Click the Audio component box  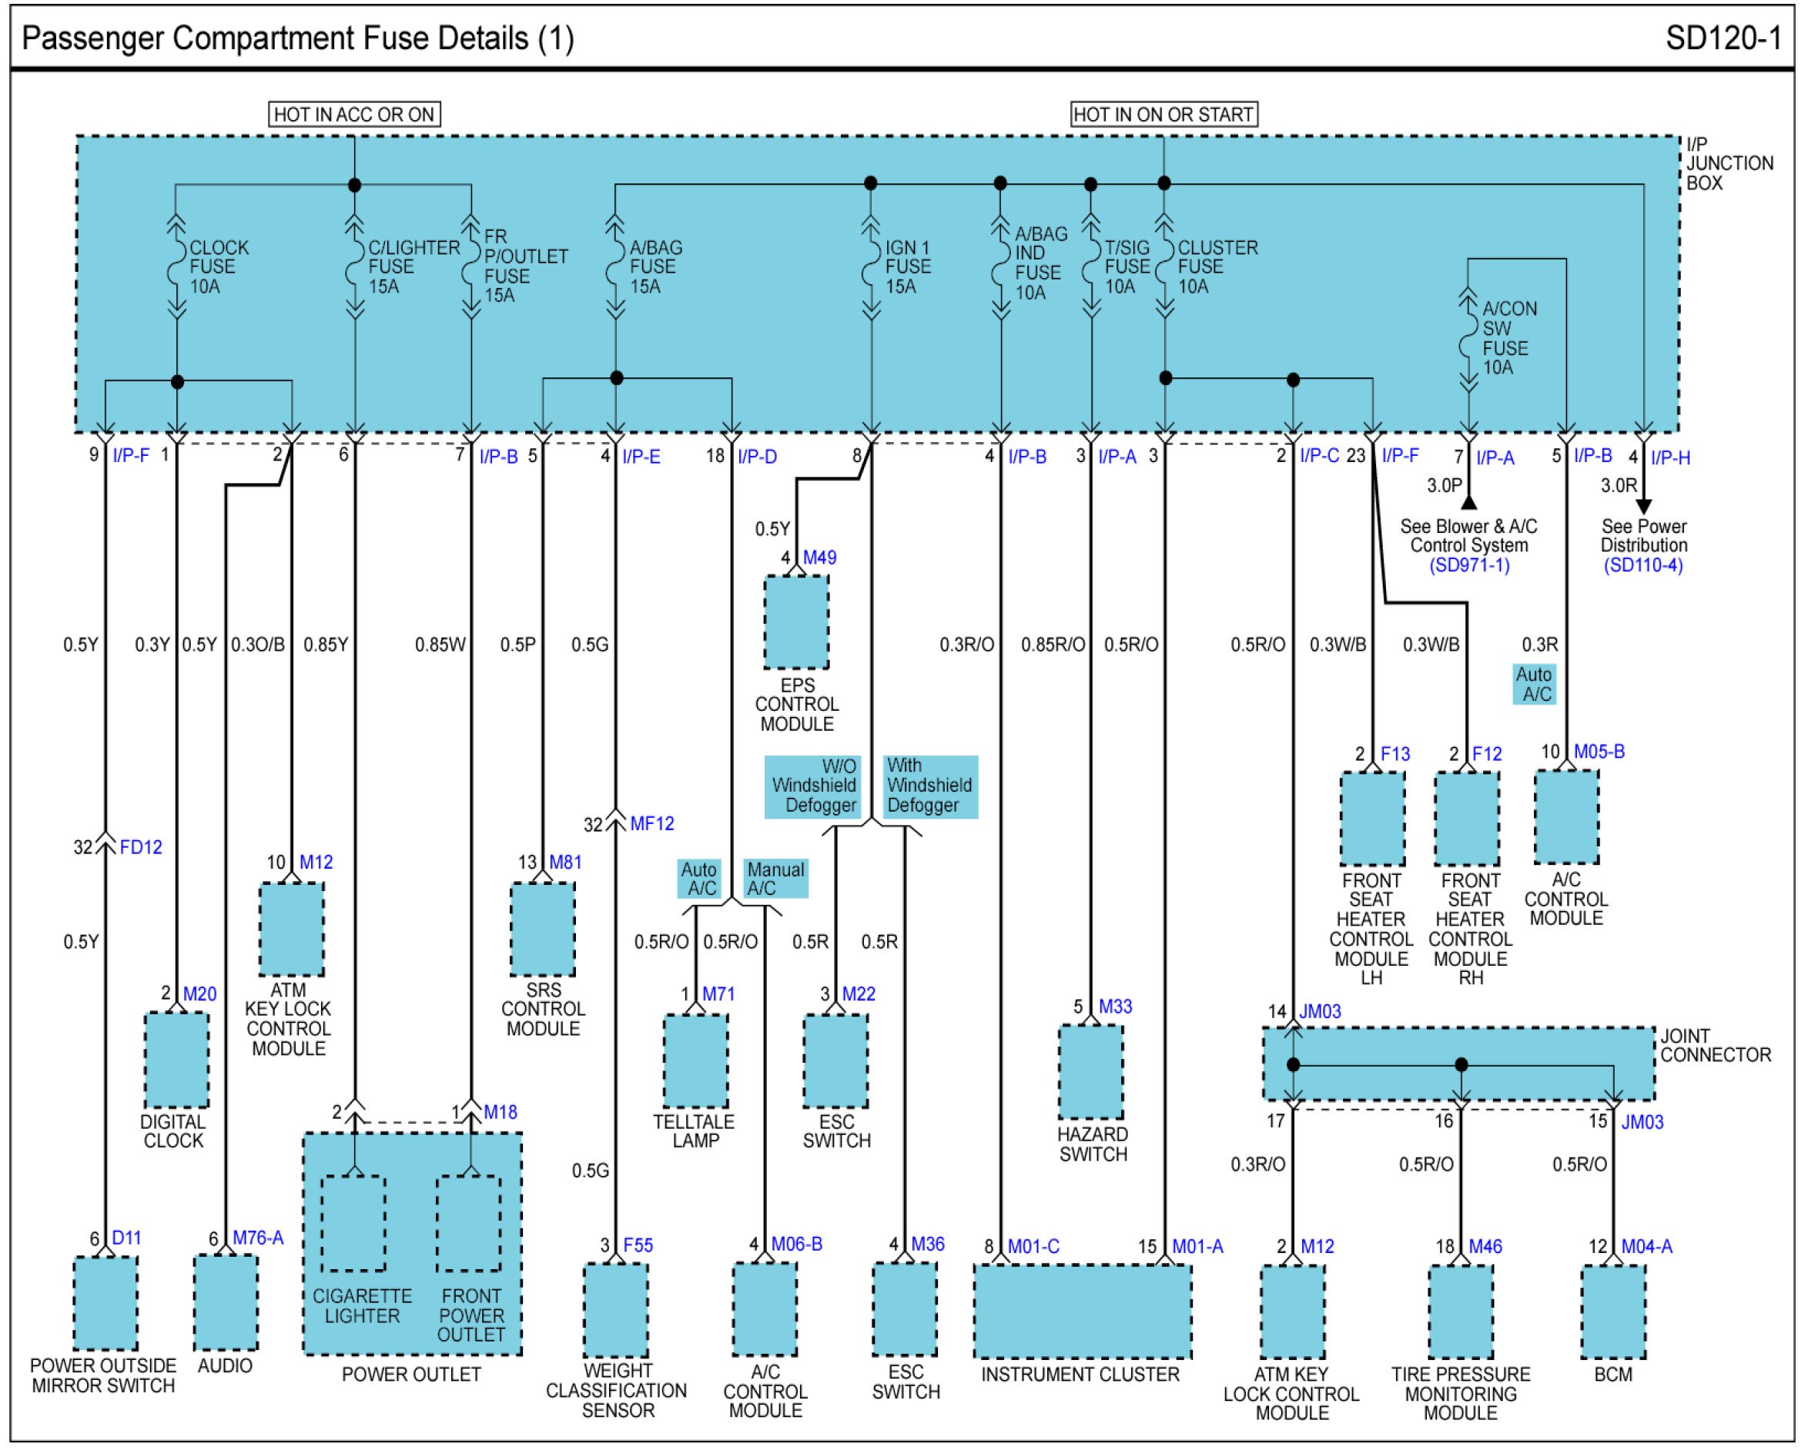pyautogui.click(x=226, y=1302)
